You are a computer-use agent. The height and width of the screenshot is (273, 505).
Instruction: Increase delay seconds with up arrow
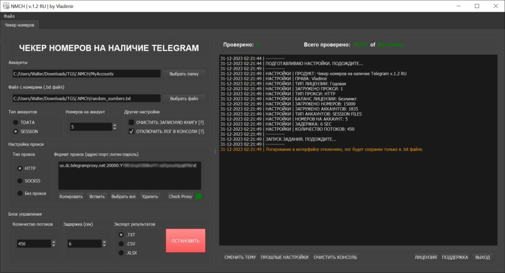(x=105, y=242)
